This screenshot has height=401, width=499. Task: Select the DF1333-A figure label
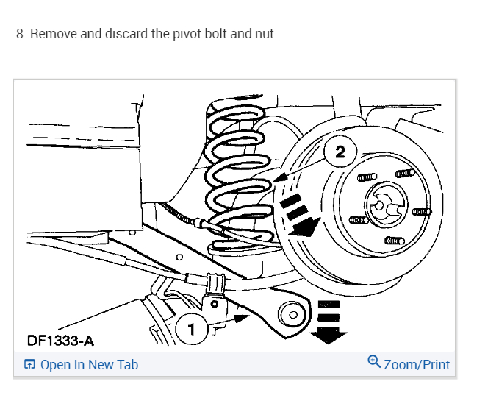point(60,341)
